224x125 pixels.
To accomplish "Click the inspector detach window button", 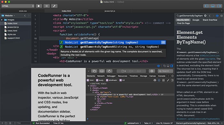I will [x=94, y=71].
